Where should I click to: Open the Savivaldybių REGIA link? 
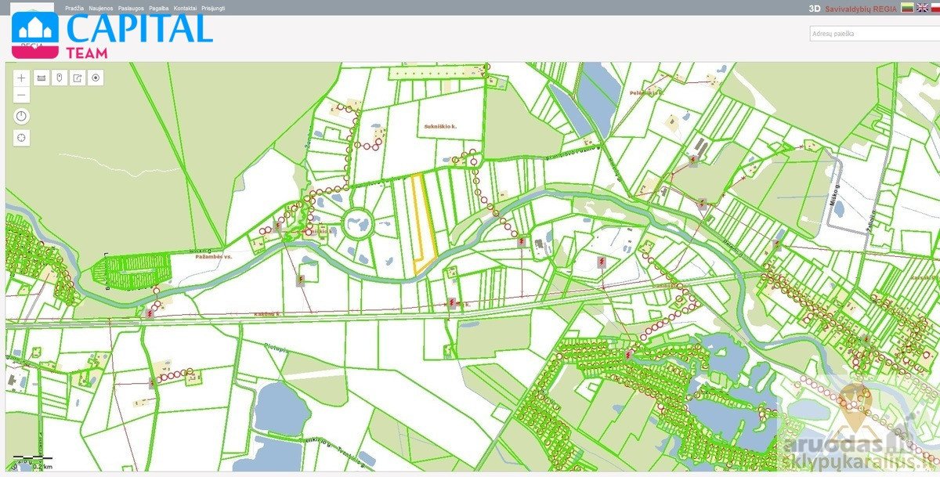coord(861,9)
